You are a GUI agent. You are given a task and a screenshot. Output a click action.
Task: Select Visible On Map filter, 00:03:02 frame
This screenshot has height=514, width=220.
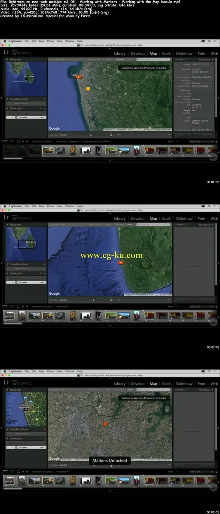pos(94,390)
